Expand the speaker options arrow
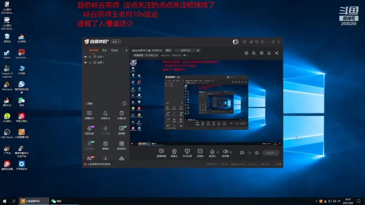The width and height of the screenshot is (365, 205). (x=231, y=152)
